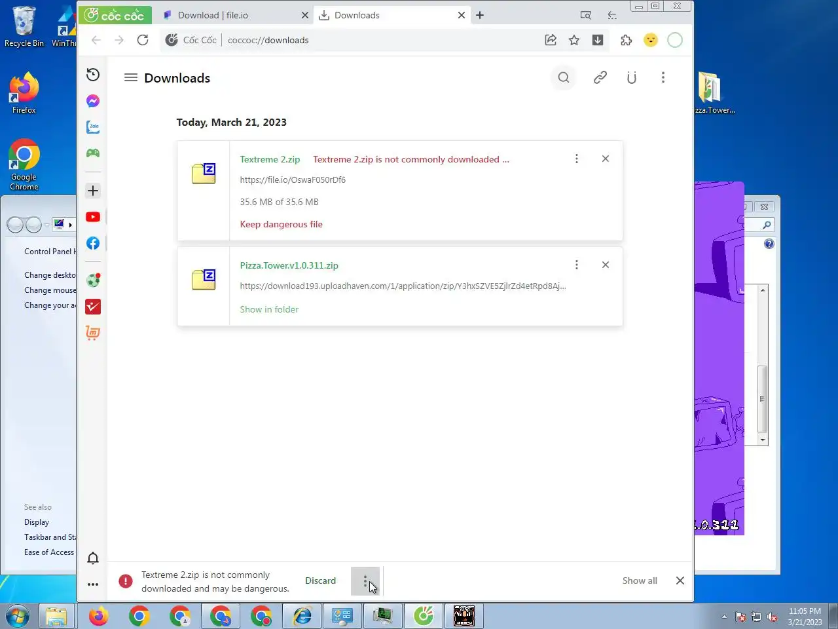Open Downloads page three-dot menu
838x629 pixels.
click(x=663, y=78)
